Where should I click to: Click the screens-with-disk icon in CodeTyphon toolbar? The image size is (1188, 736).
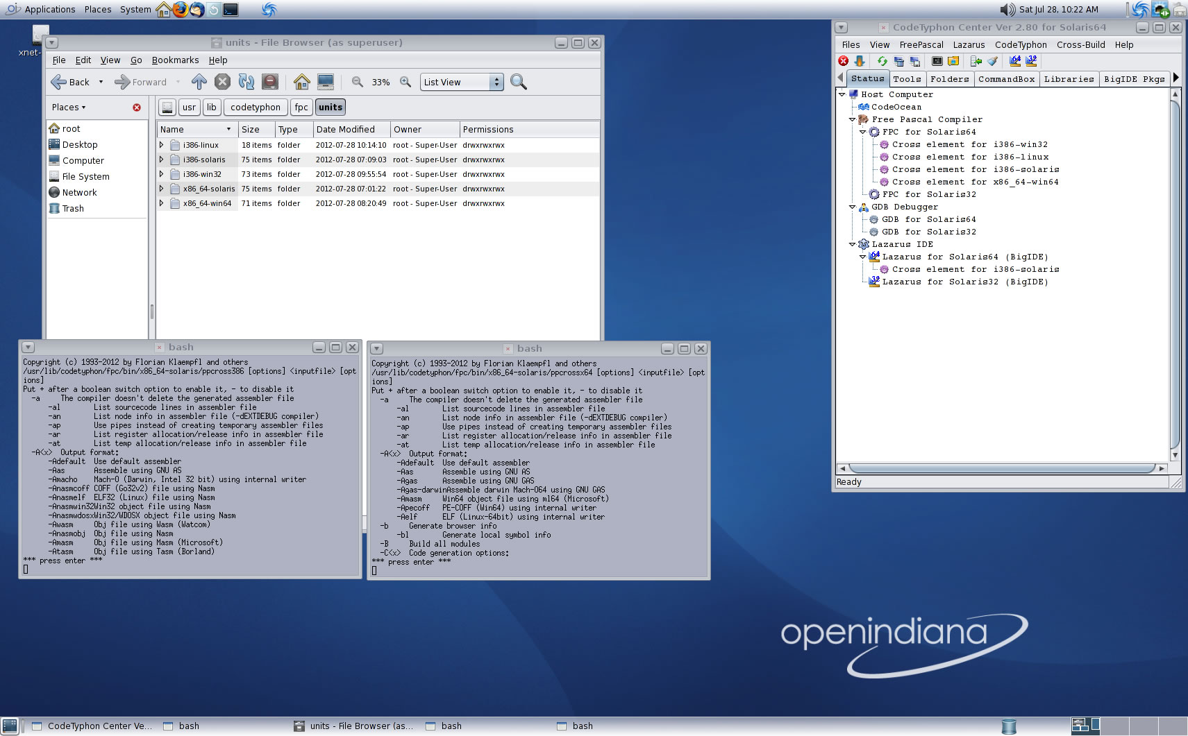(914, 62)
